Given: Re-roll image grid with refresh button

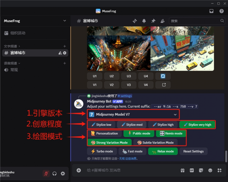Looking at the screenshot, I should tap(163, 76).
